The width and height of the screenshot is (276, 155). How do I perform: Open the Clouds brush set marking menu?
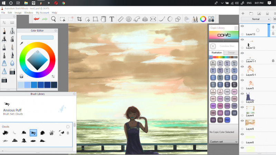point(68,127)
